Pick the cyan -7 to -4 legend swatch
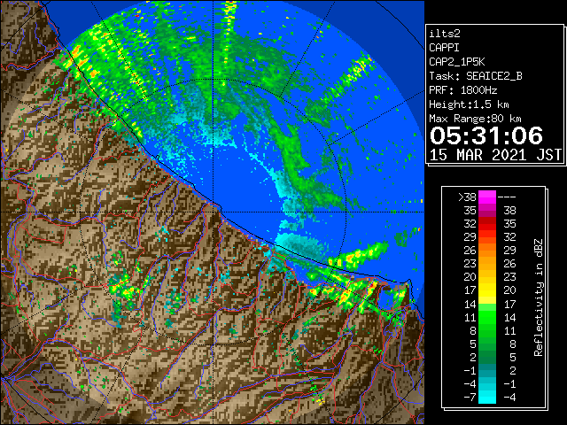The image size is (567, 425). pyautogui.click(x=487, y=397)
